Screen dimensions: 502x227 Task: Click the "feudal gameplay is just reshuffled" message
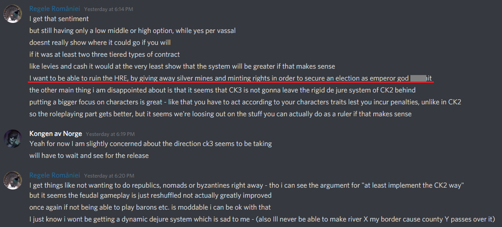150,195
